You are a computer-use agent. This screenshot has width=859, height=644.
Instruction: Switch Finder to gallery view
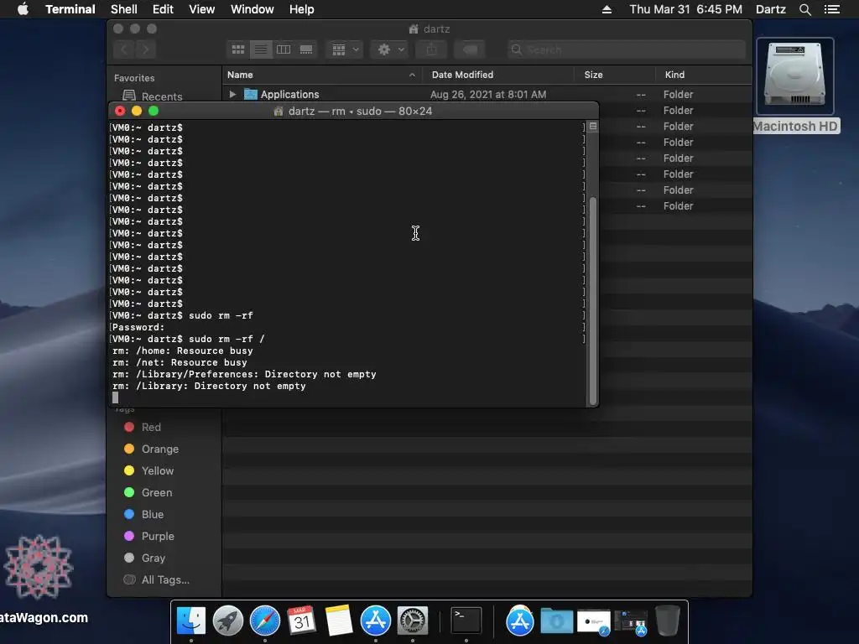(306, 49)
